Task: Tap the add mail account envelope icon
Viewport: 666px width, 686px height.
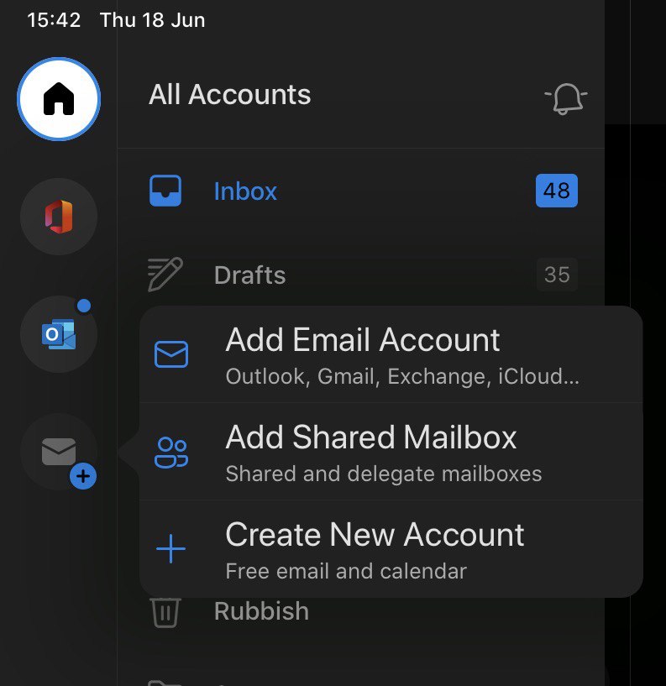Action: coord(59,452)
